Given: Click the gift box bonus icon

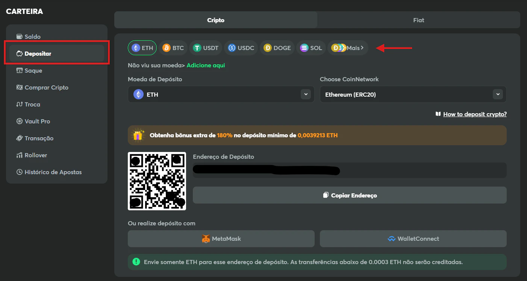Looking at the screenshot, I should [x=138, y=135].
